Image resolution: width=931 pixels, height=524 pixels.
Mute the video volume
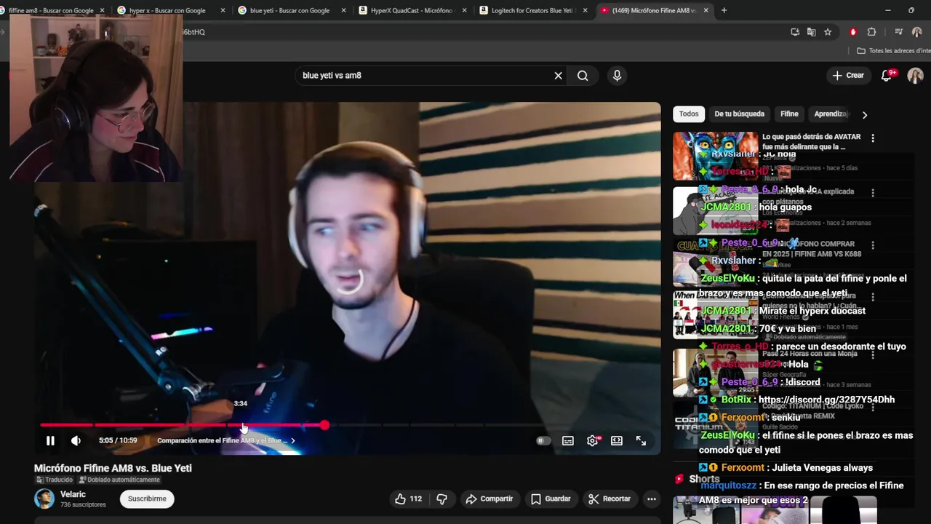[76, 440]
